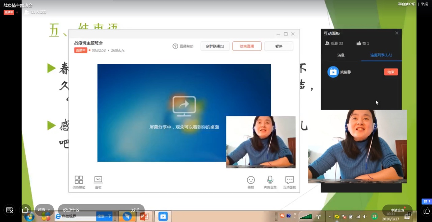The image size is (432, 222).
Task: Open the 美颜 beauty filter icon
Action: (x=251, y=180)
